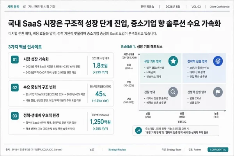
Task: Click the 시장 성장 가속화 card title
Action: tap(36, 59)
